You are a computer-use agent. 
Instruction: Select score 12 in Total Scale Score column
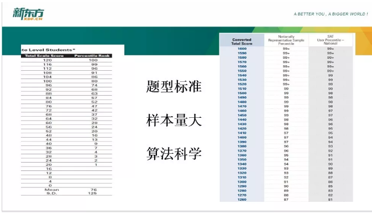49,173
